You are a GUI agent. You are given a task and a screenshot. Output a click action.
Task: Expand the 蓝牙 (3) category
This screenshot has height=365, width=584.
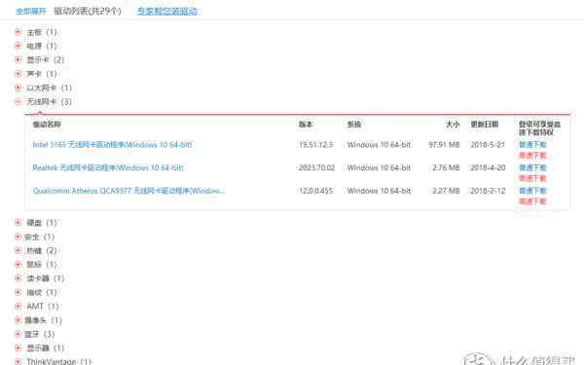click(18, 334)
